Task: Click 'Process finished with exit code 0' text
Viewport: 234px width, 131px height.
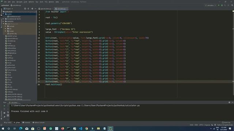Action: pos(29,111)
